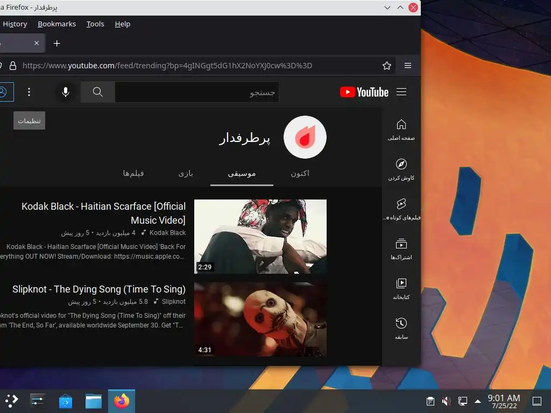Open Slipknot - The Dying Song title

pyautogui.click(x=99, y=289)
